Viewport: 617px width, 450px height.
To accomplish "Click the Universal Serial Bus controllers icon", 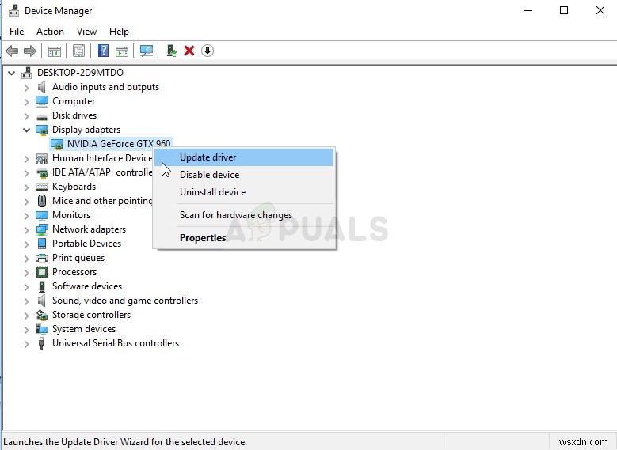I will (x=41, y=343).
